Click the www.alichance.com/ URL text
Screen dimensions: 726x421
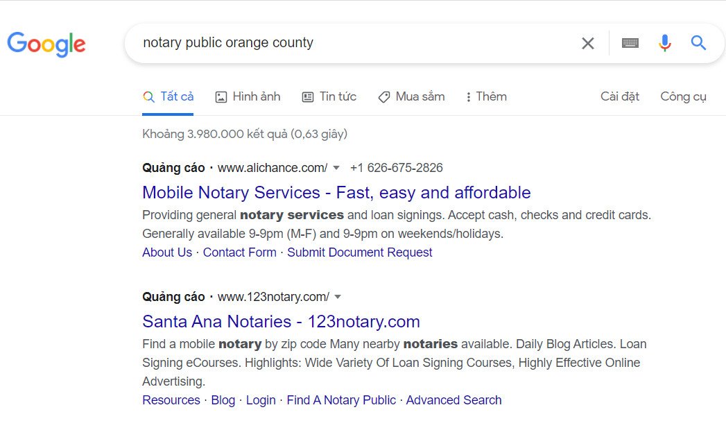(x=273, y=168)
